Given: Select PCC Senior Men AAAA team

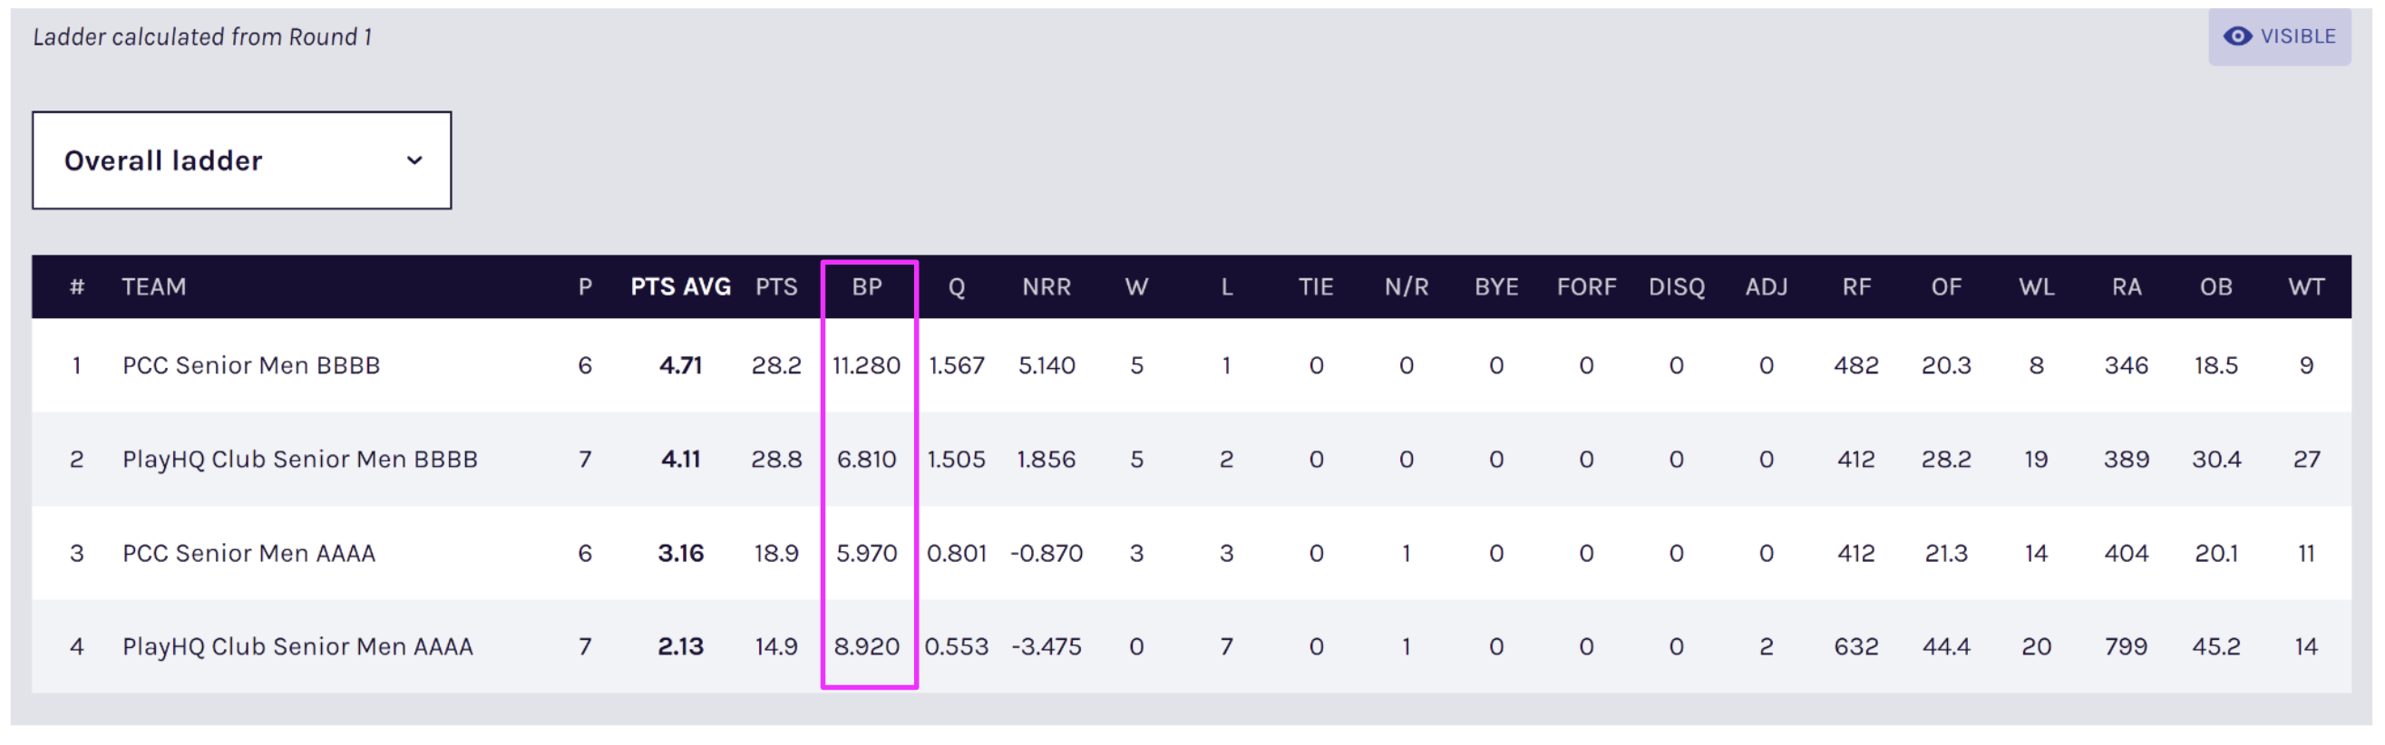Looking at the screenshot, I should coord(248,554).
